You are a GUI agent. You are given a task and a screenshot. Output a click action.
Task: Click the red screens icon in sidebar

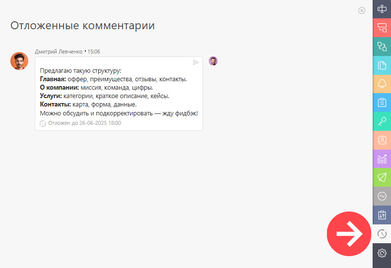point(382,28)
